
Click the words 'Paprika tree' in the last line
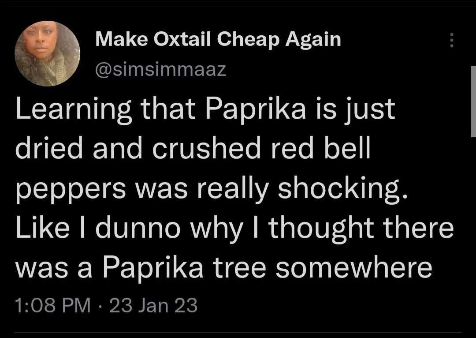(x=184, y=268)
